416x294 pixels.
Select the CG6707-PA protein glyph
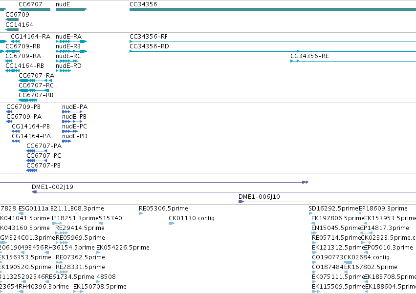coord(37,151)
